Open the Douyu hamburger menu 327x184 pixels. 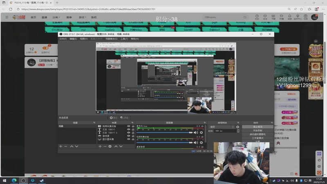[x=7, y=17]
